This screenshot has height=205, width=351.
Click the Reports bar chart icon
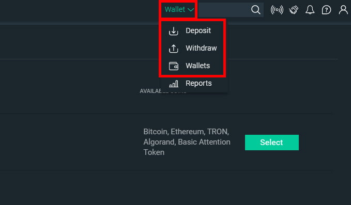pos(174,84)
